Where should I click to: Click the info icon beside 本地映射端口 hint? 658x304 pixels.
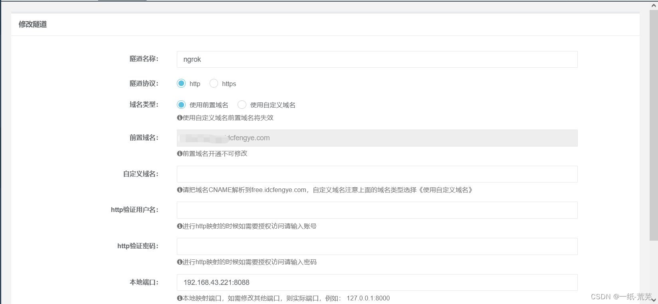(180, 298)
